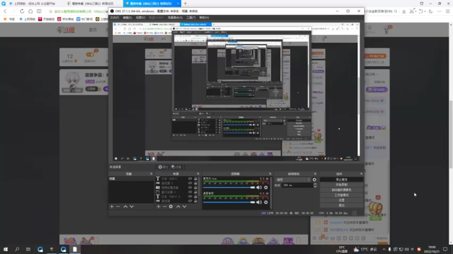Image resolution: width=453 pixels, height=254 pixels.
Task: Open desktop audio settings gear
Action: coord(266,202)
